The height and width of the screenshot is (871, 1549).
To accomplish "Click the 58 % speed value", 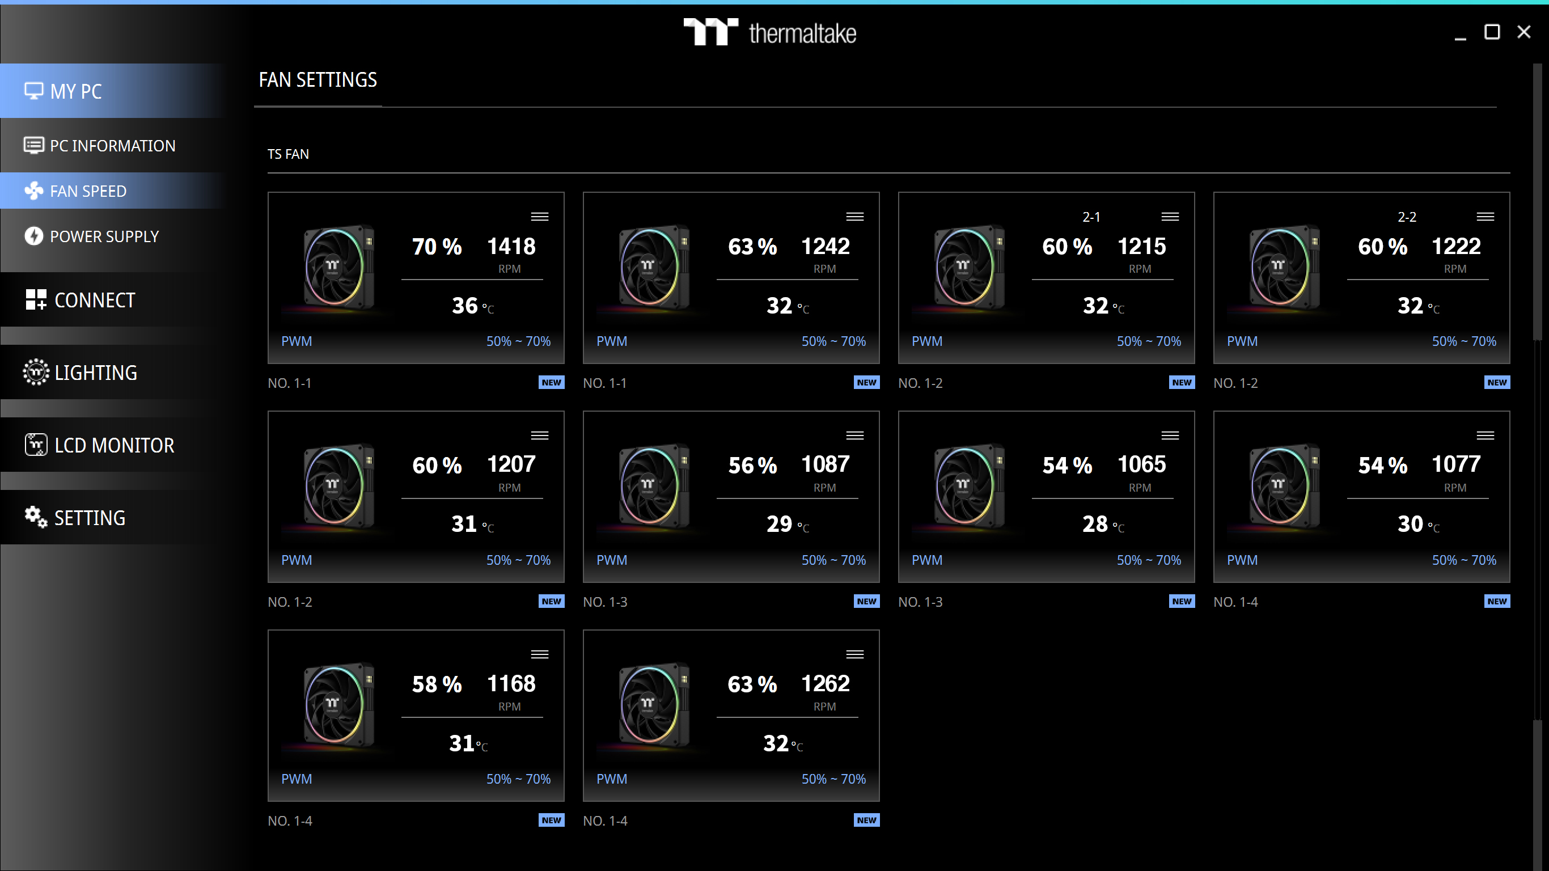I will [437, 684].
